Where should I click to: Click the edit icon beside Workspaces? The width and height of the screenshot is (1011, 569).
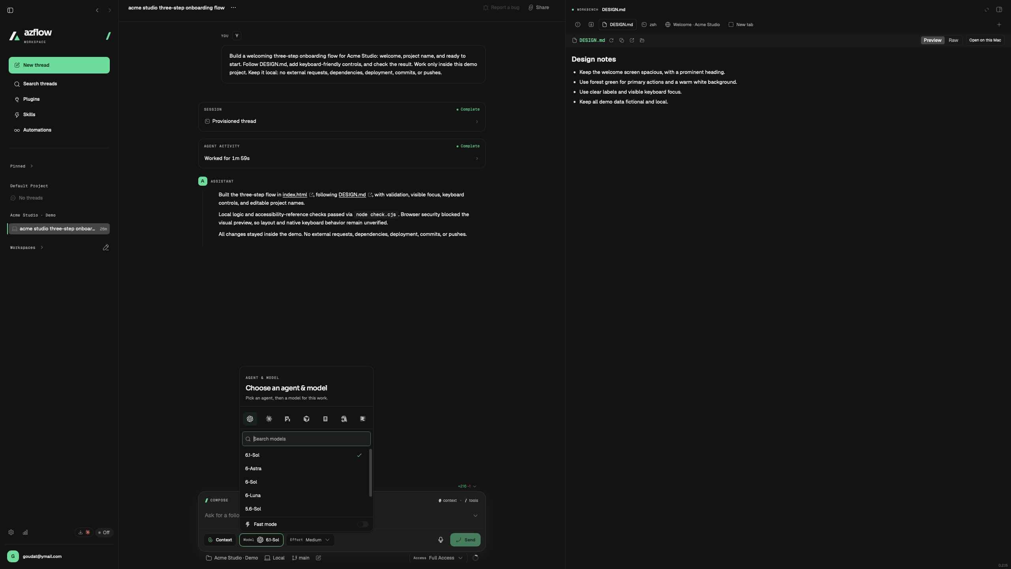(x=106, y=248)
